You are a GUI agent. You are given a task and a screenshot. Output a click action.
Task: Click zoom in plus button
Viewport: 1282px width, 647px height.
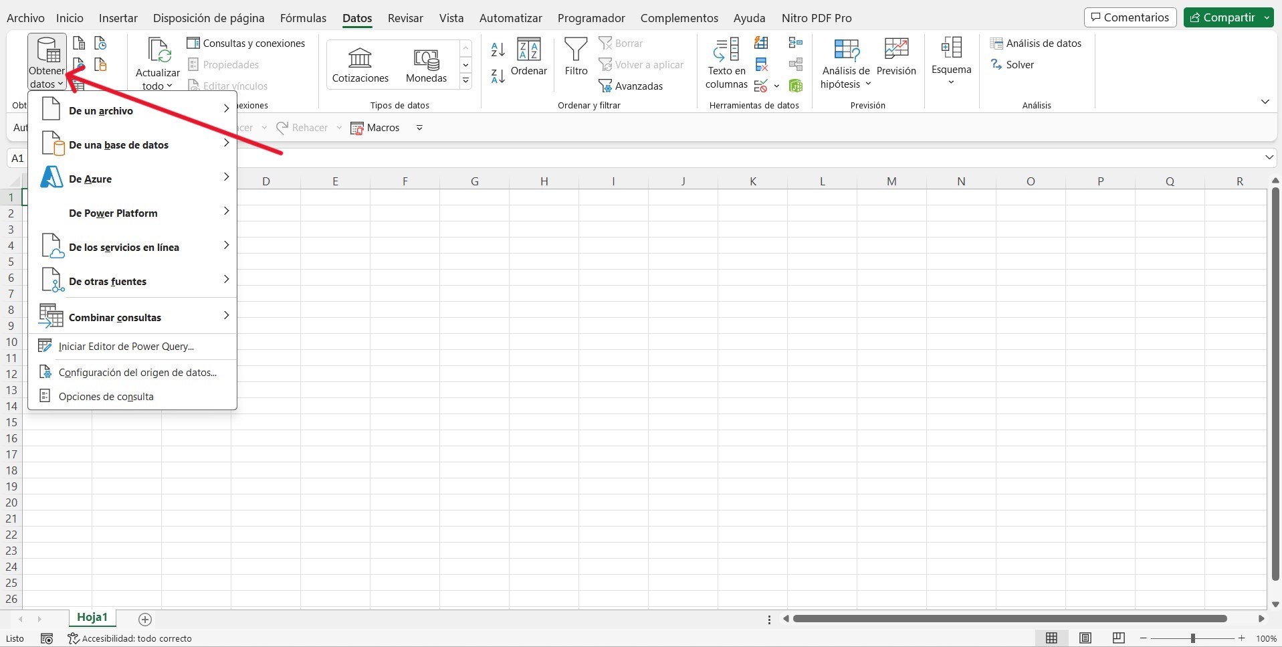tap(1241, 638)
